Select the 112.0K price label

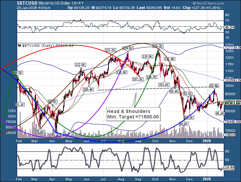pos(80,65)
